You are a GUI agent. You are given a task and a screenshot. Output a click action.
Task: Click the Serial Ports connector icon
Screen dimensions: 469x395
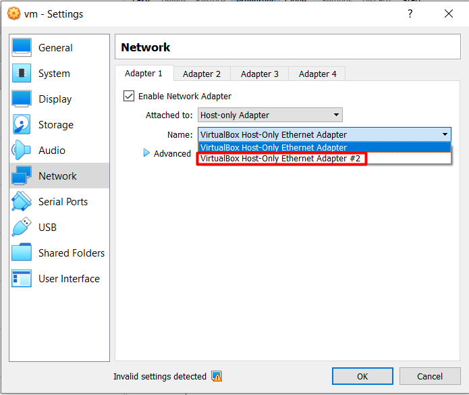click(x=22, y=201)
